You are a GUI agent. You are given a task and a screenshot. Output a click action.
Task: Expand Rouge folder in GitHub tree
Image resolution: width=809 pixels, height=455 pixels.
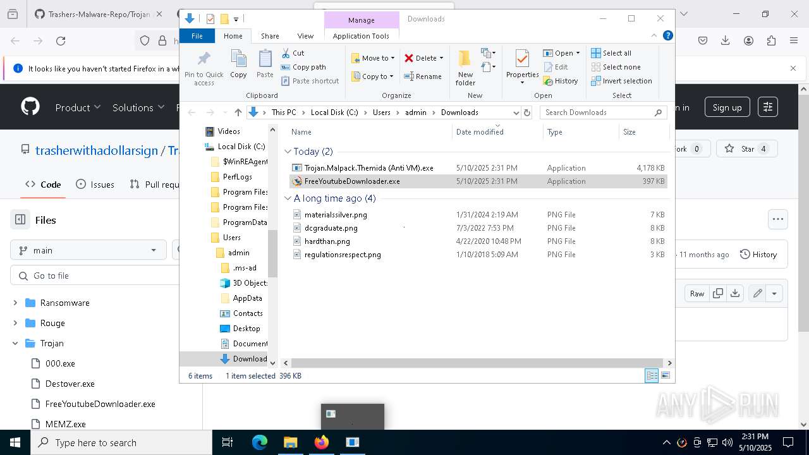[15, 323]
